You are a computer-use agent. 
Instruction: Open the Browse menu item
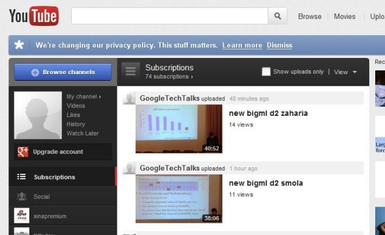click(x=309, y=16)
